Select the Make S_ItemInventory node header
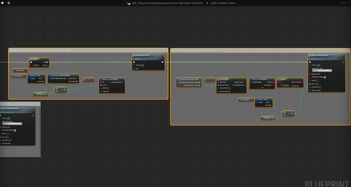 tap(110, 79)
